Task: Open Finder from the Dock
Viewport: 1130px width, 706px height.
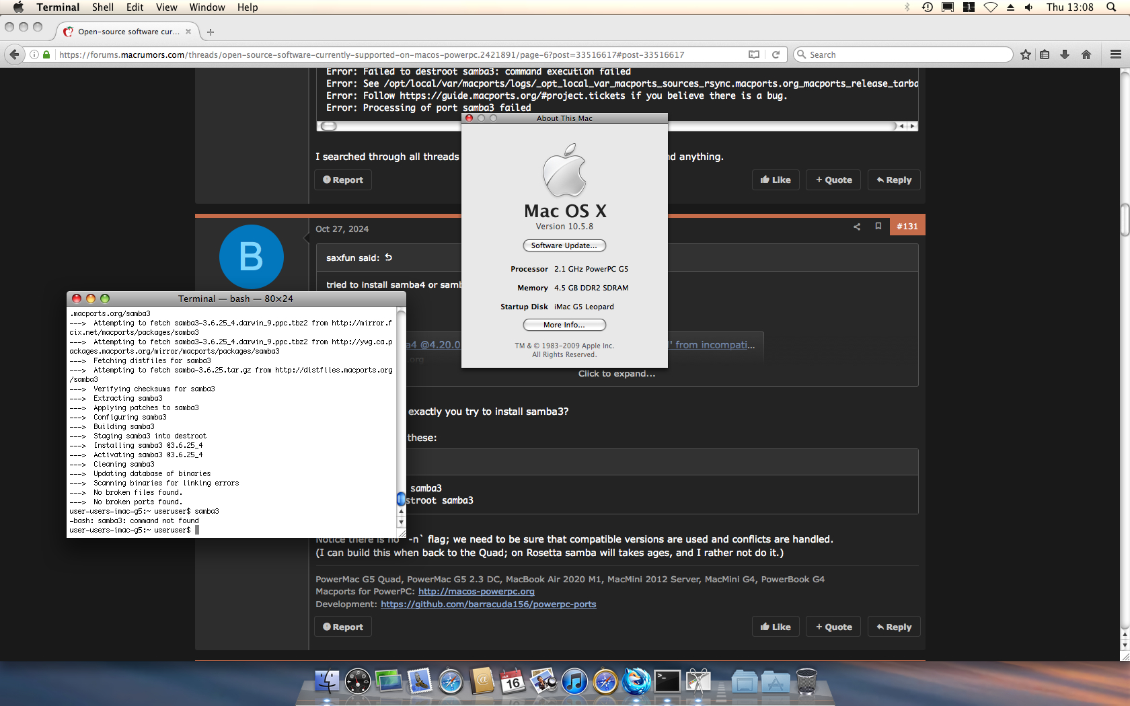Action: (x=327, y=682)
